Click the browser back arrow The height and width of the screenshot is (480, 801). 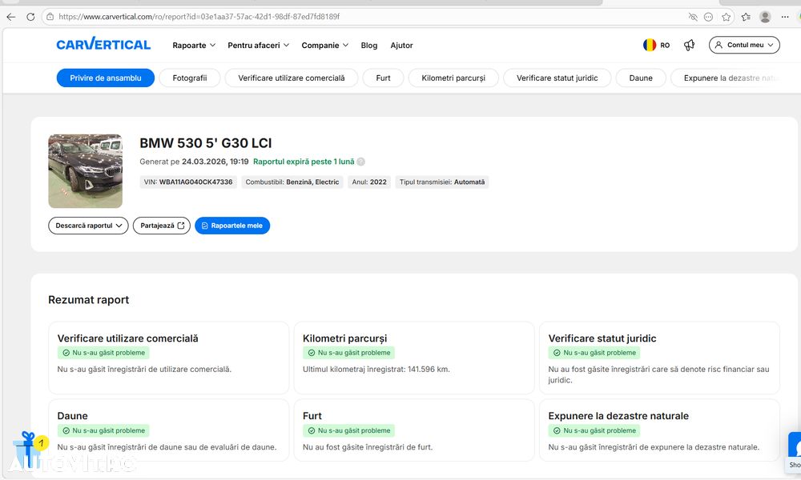click(10, 17)
